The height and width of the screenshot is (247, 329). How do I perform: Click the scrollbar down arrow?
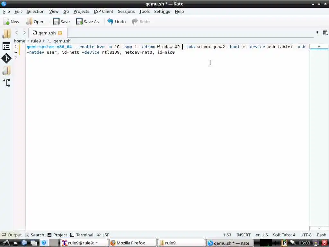click(319, 228)
